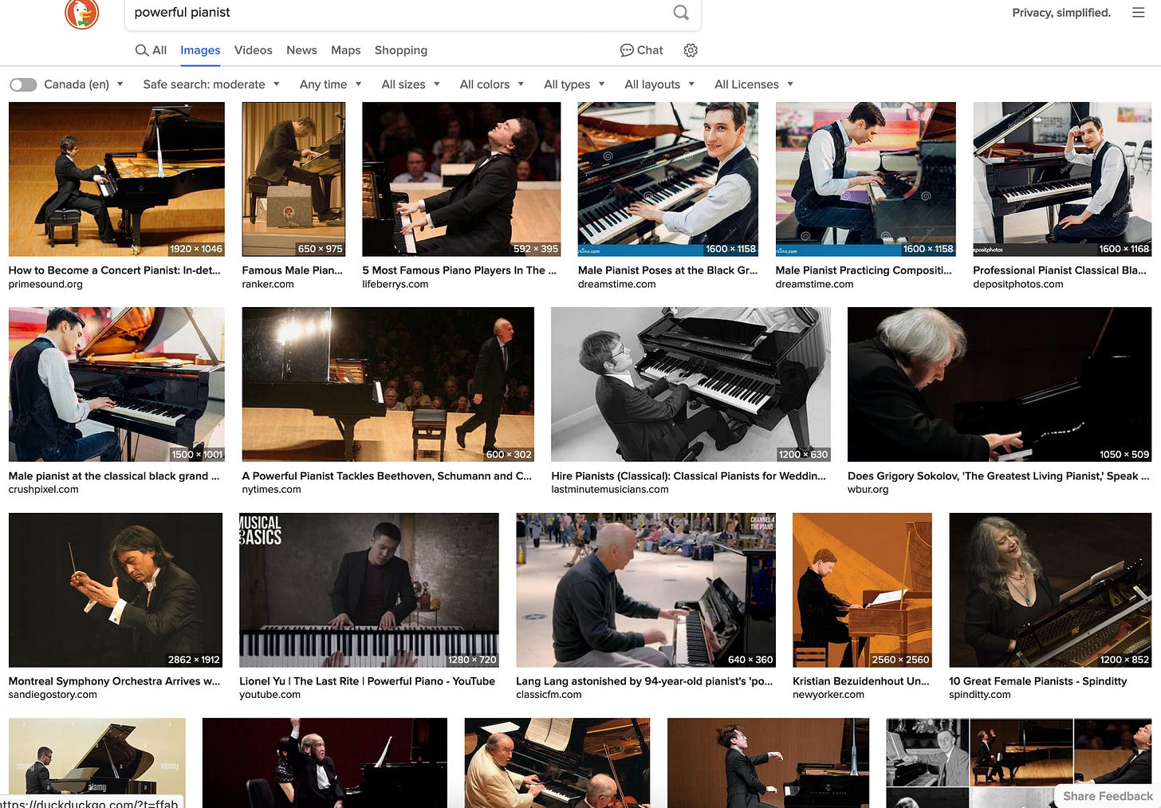Click title How to Become a Concert Pianist
Viewport: 1161px width, 808px height.
click(x=115, y=270)
